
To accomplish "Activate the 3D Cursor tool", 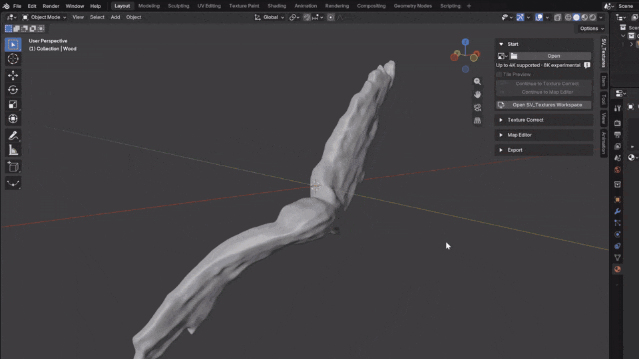I will (13, 59).
